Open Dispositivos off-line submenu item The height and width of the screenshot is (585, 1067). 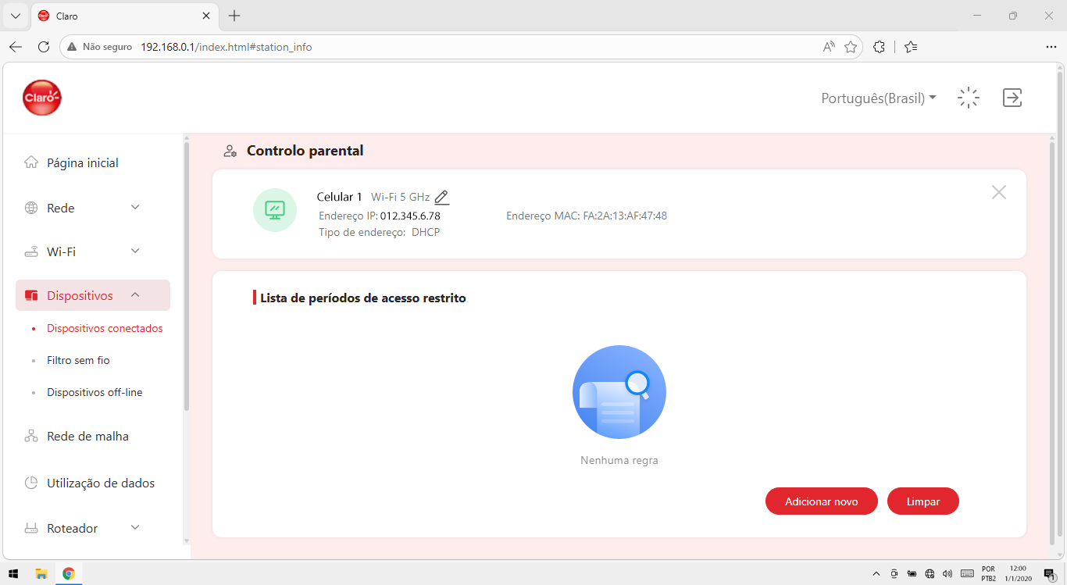pos(95,392)
